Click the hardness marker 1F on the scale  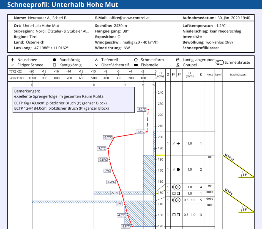(125, 85)
